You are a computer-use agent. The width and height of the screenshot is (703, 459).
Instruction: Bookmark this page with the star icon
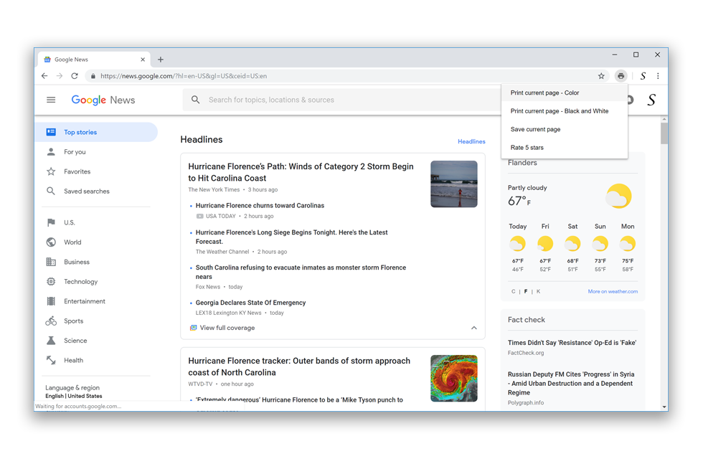pyautogui.click(x=601, y=76)
